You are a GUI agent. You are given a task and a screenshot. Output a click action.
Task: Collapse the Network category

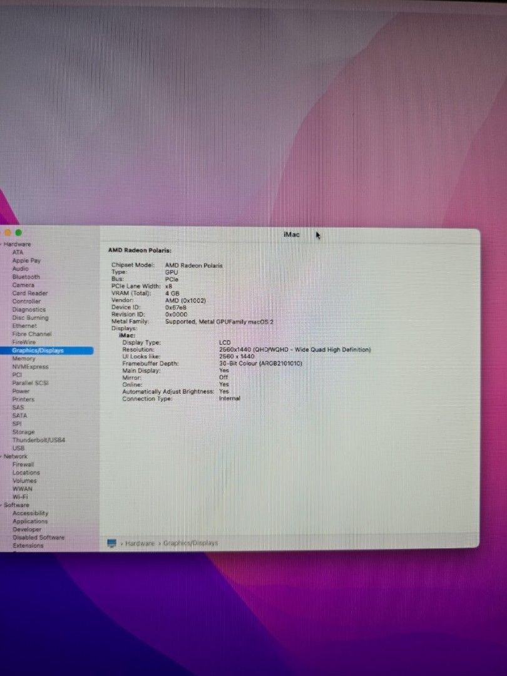point(1,456)
